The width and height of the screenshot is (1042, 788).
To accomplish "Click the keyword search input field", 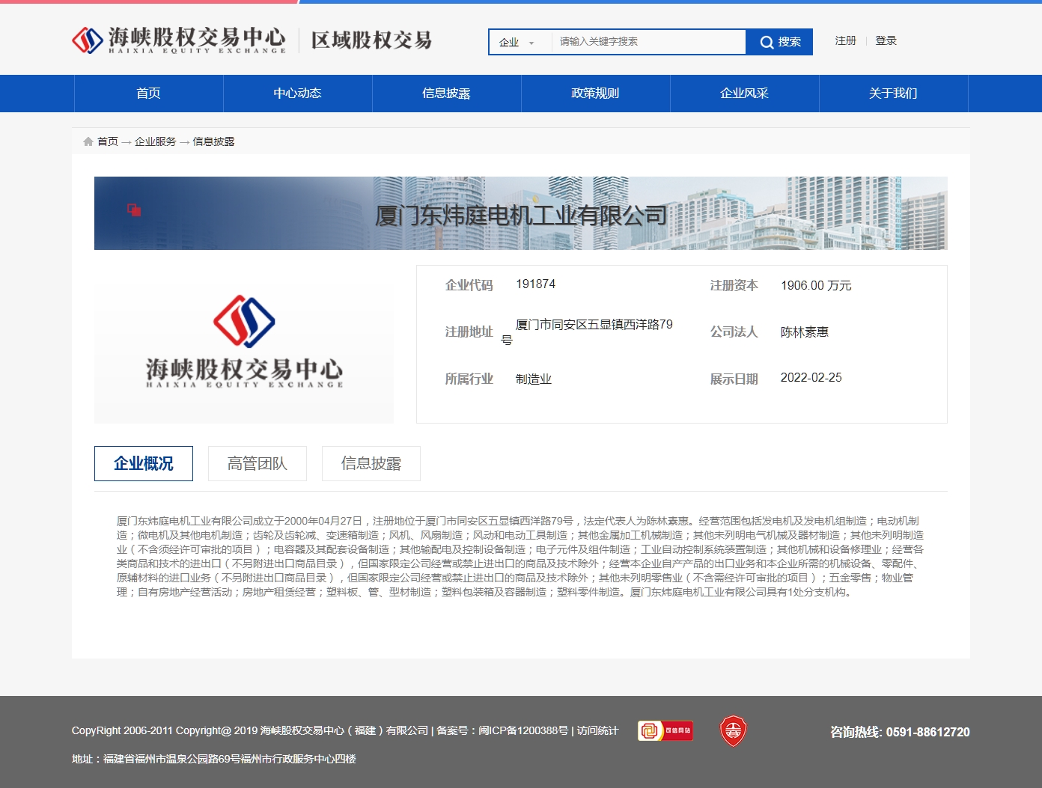I will click(x=648, y=42).
